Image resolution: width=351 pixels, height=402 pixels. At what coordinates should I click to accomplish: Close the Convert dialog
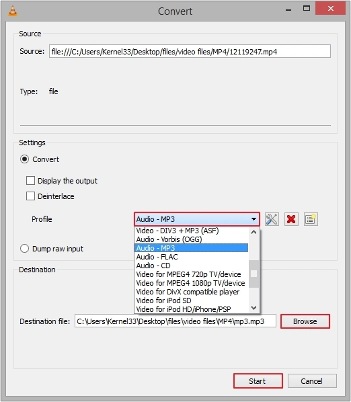click(x=330, y=9)
